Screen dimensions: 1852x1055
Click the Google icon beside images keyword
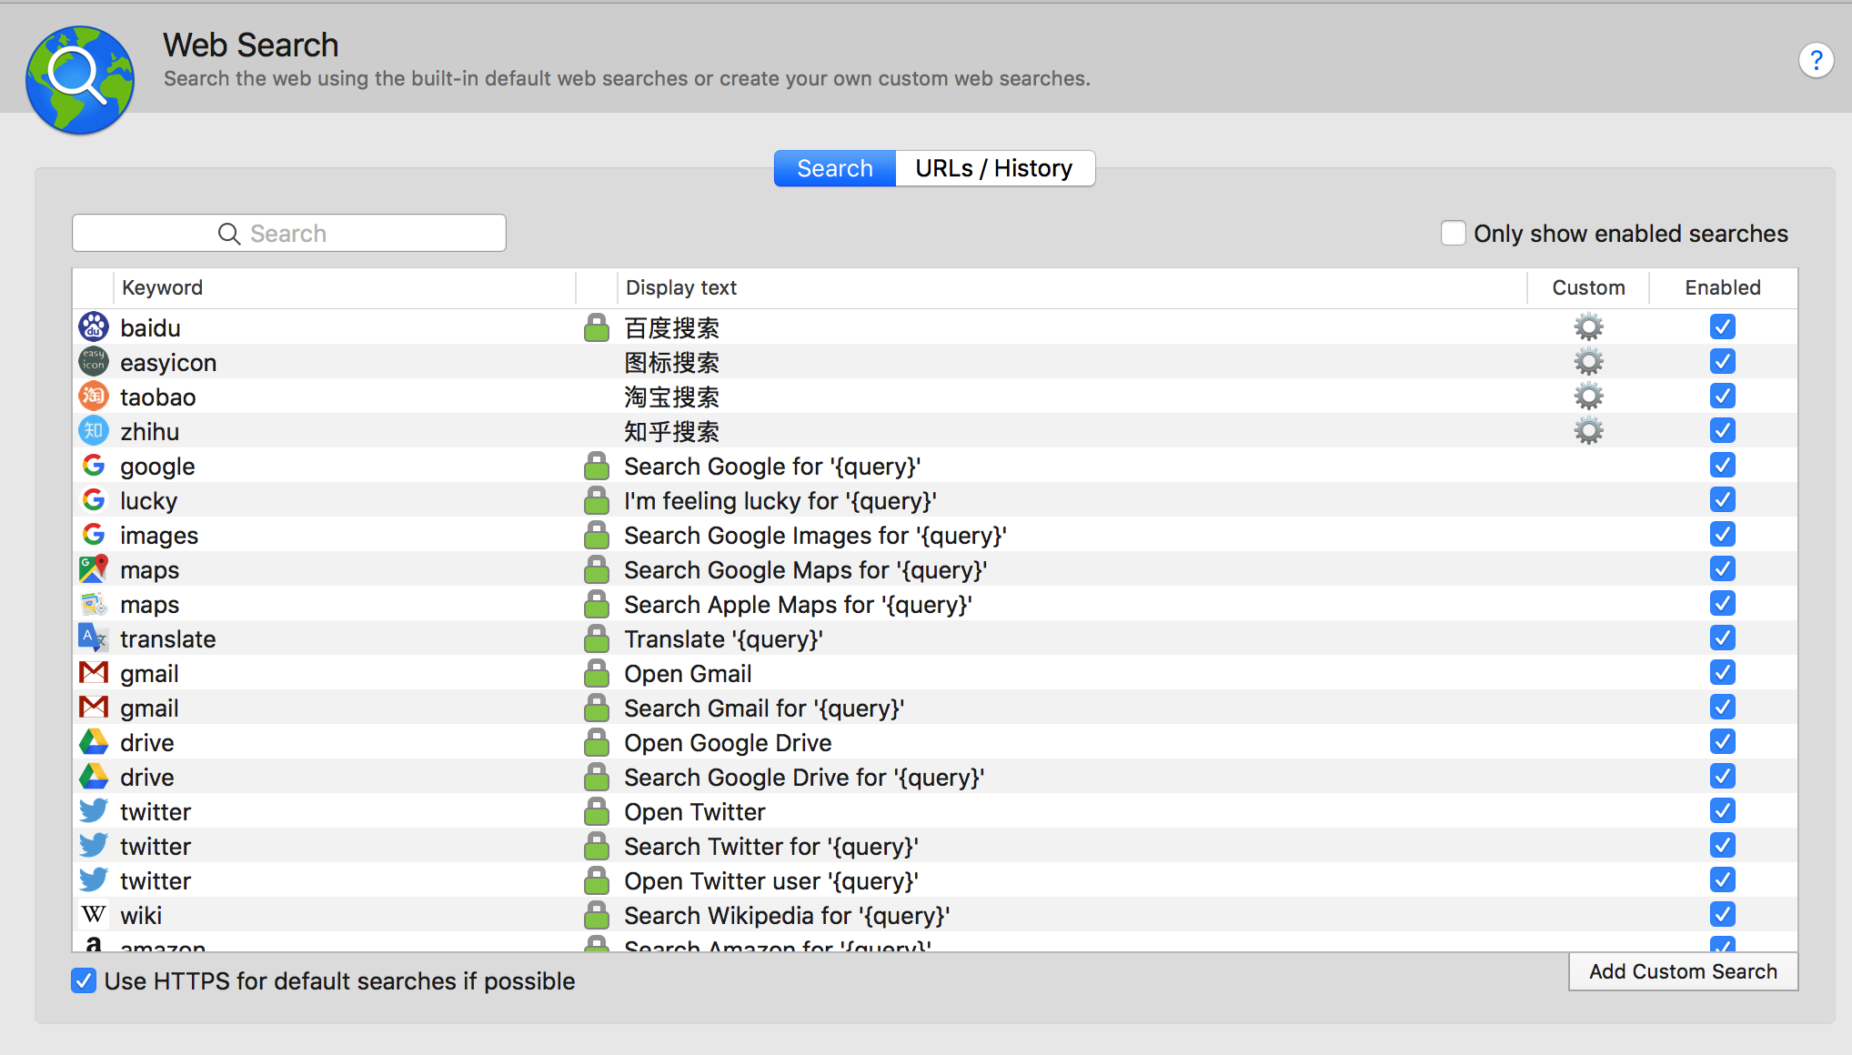[94, 535]
